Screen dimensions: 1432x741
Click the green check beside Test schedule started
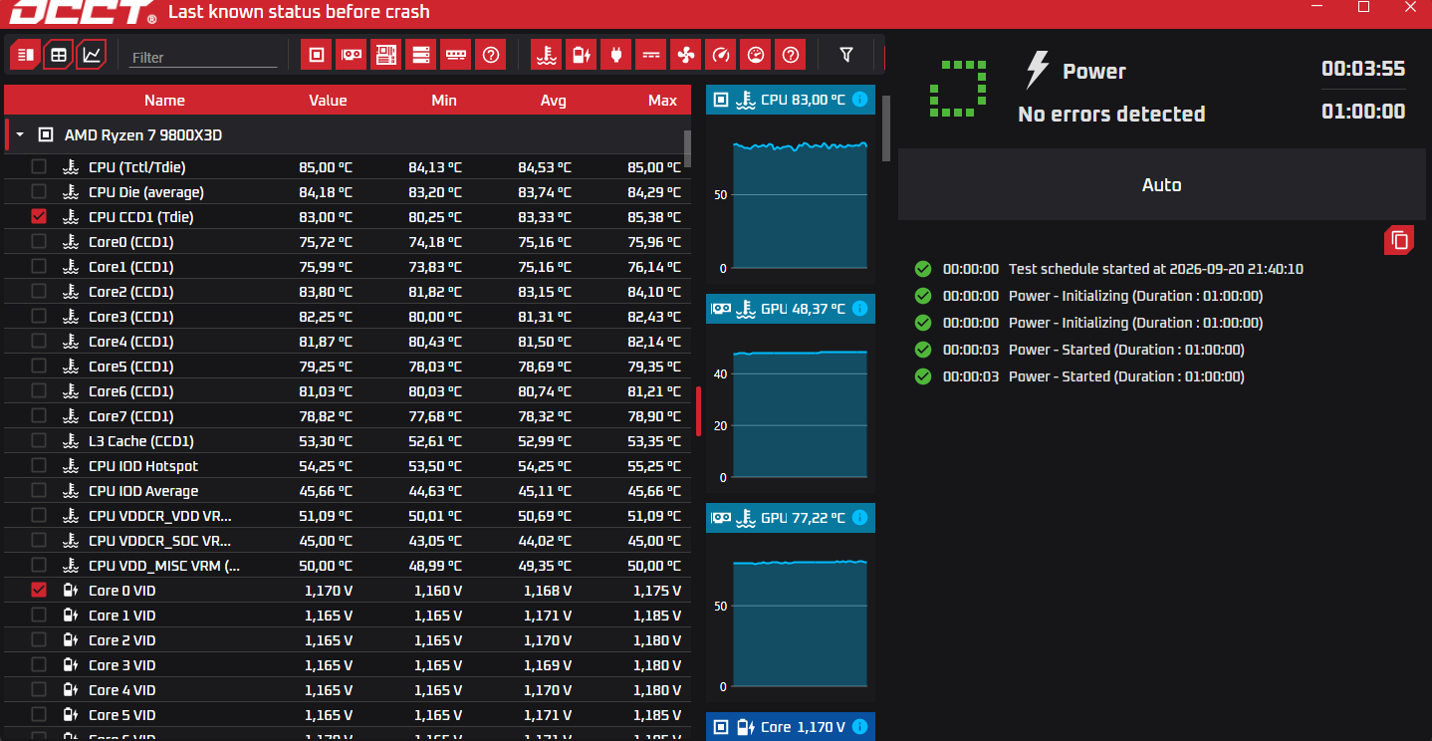point(923,269)
